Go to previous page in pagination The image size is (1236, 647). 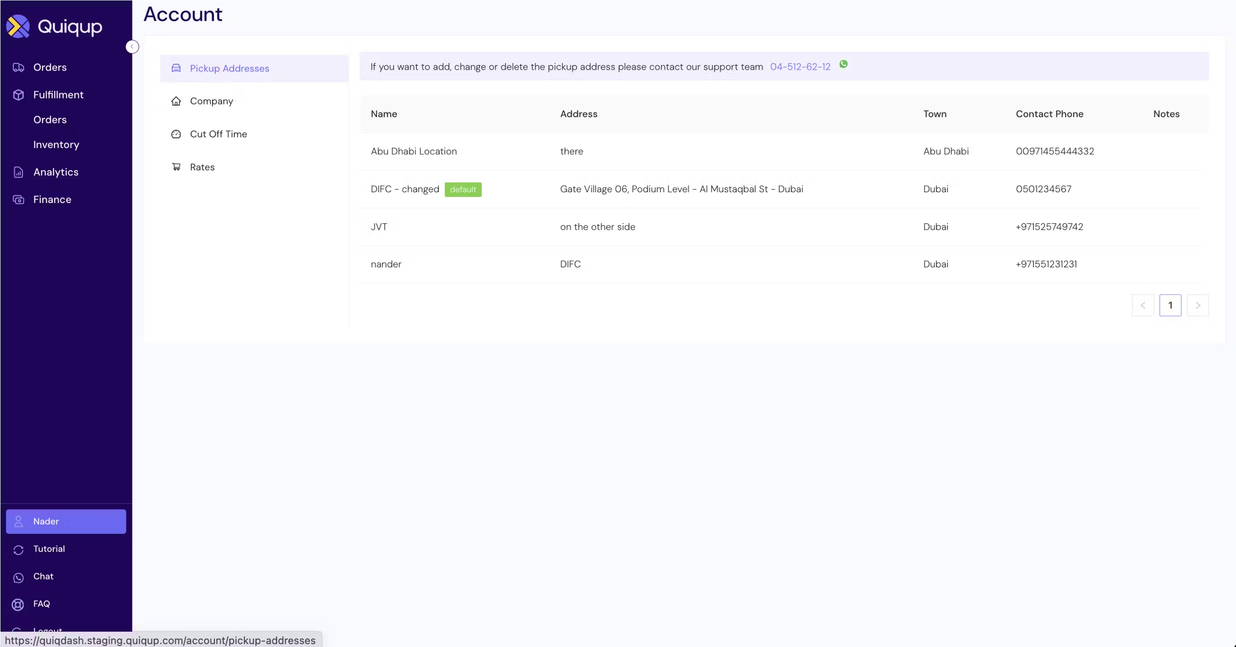click(1143, 305)
